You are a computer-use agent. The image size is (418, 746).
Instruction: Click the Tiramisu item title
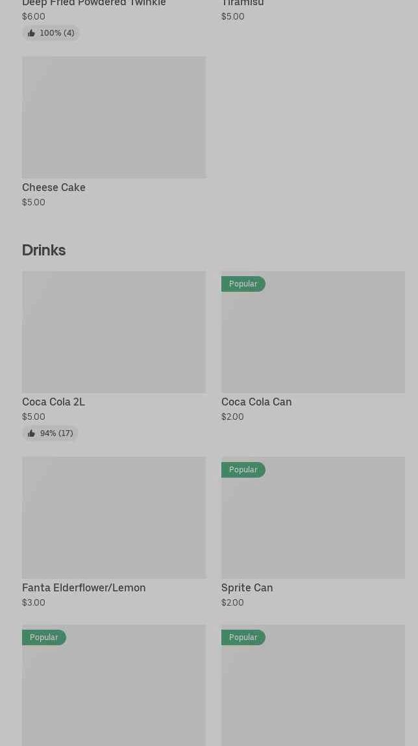[243, 3]
